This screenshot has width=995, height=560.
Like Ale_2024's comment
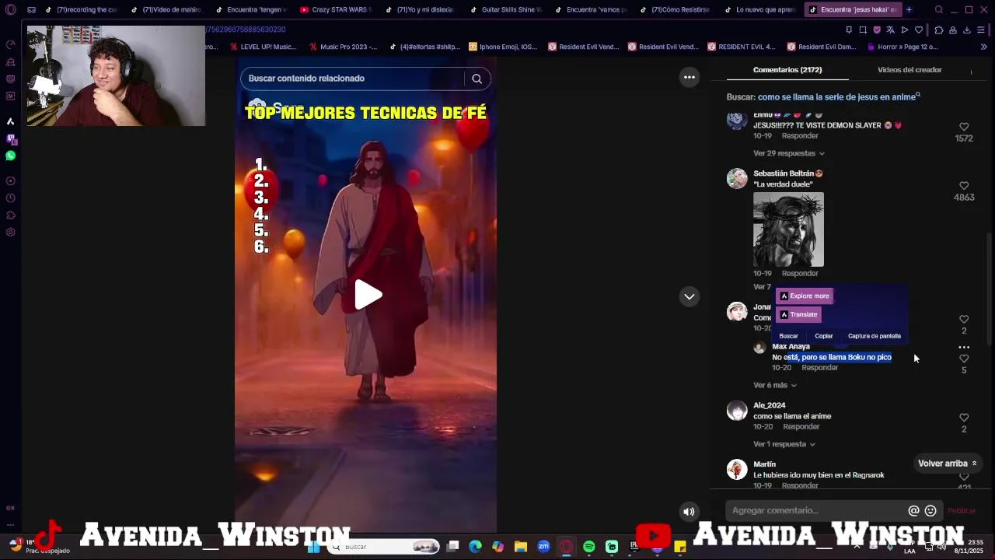coord(964,418)
